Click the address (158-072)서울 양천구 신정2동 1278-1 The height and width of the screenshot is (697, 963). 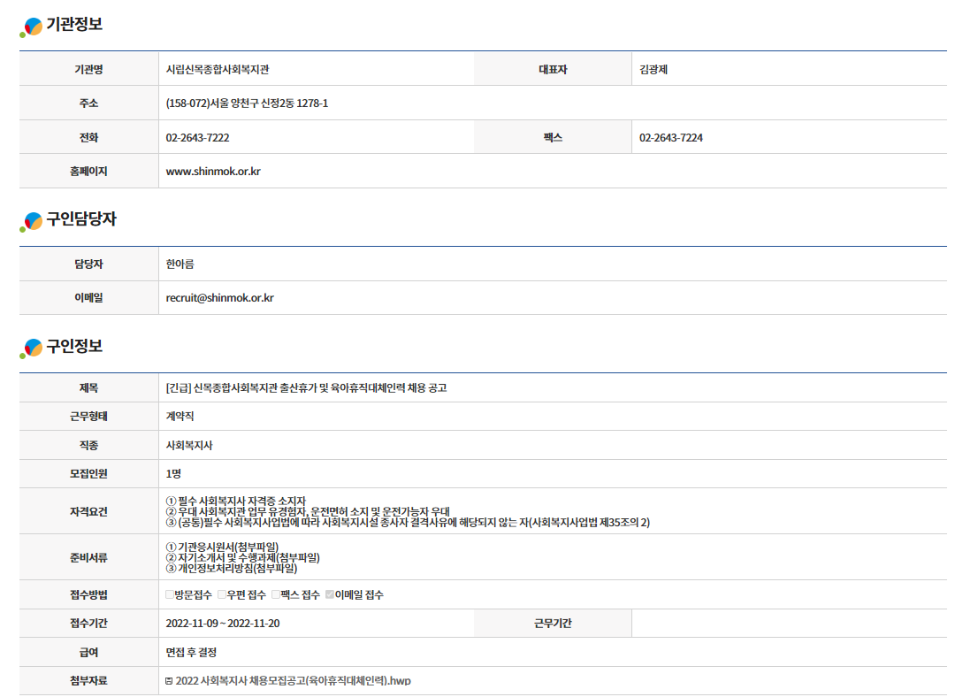click(x=247, y=103)
